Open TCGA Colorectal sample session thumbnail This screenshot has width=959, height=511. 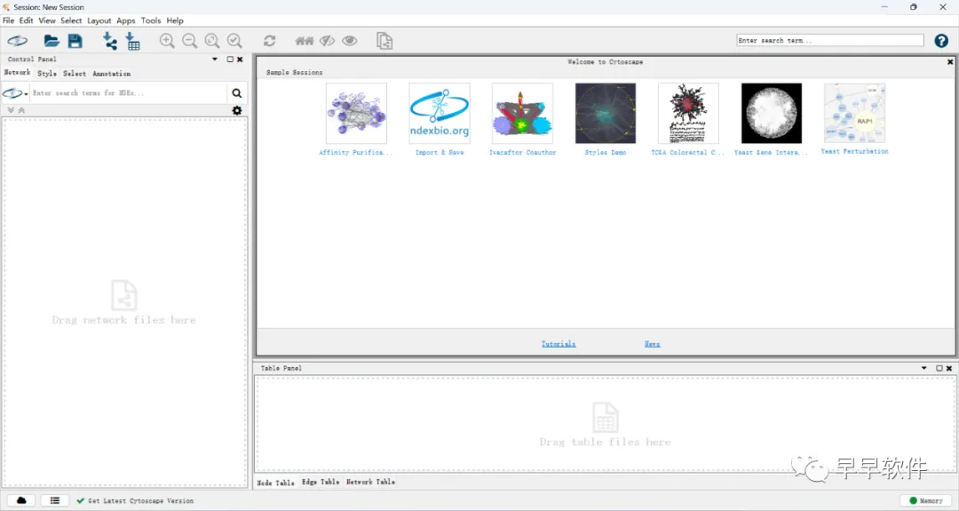[x=689, y=113]
